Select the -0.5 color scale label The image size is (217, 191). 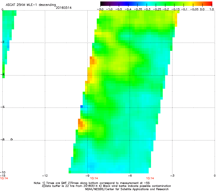tap(119, 9)
